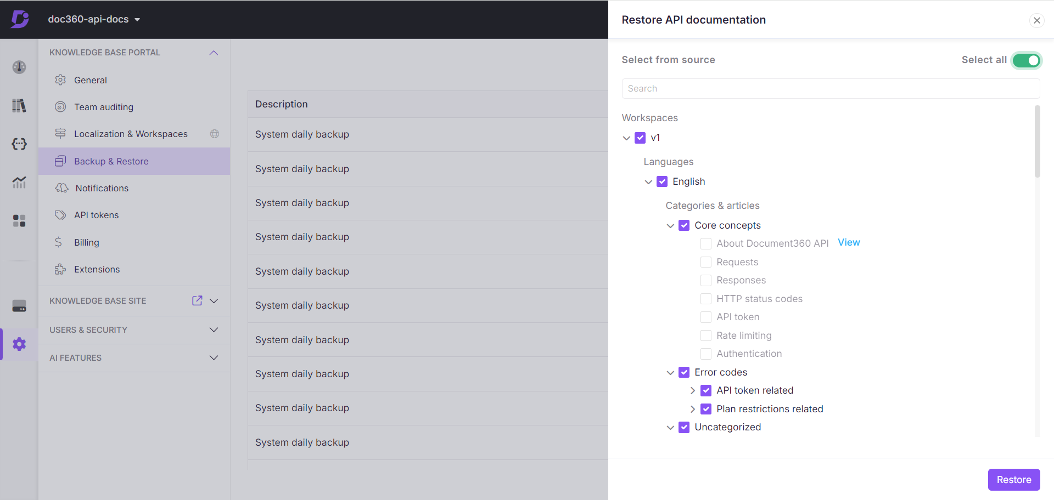Open the doc360-api-docs project dropdown
Image resolution: width=1054 pixels, height=500 pixels.
(94, 19)
